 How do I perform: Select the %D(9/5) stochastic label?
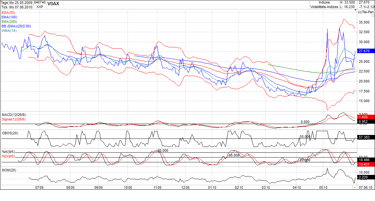[8, 157]
